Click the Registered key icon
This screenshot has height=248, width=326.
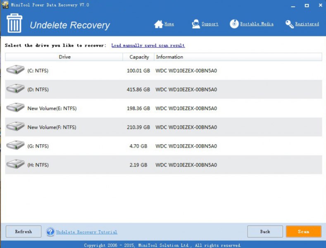289,24
